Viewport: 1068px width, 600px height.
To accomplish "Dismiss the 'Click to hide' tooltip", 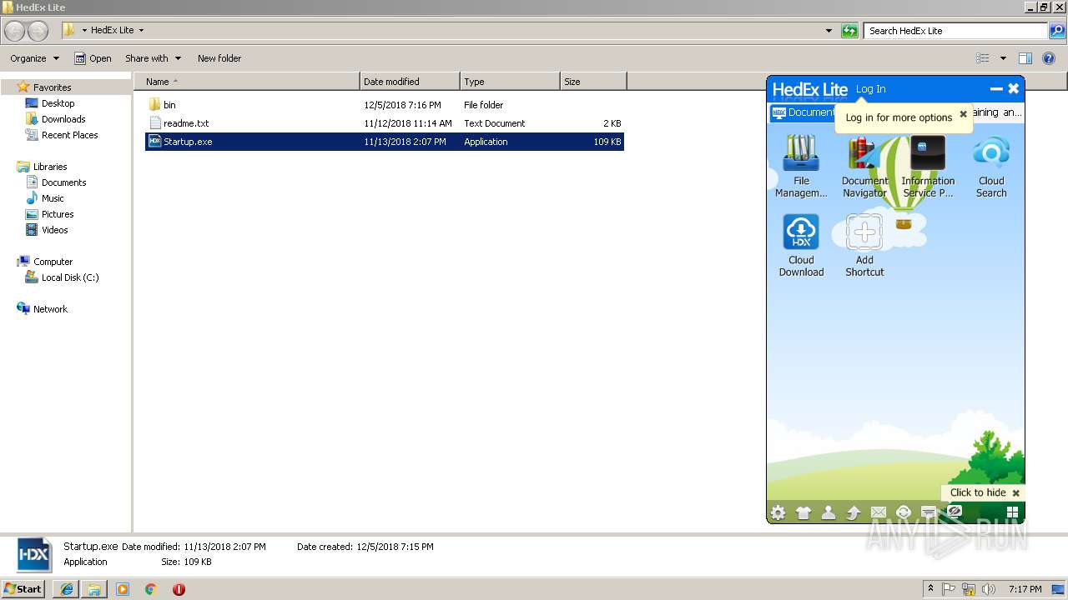I will (1015, 492).
